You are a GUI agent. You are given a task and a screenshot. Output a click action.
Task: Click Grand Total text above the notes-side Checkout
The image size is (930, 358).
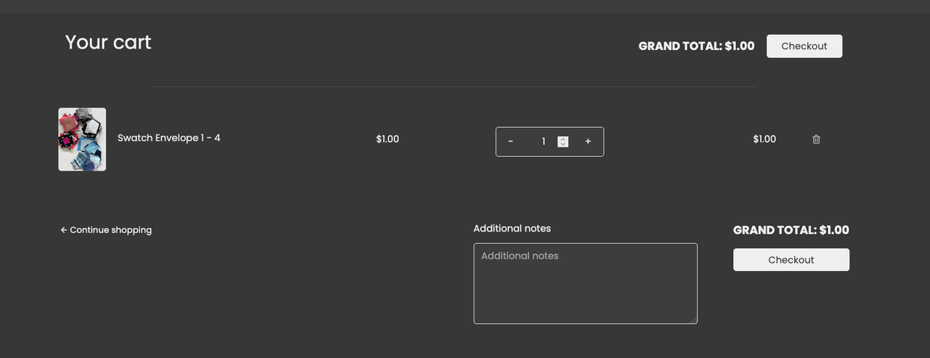point(790,230)
